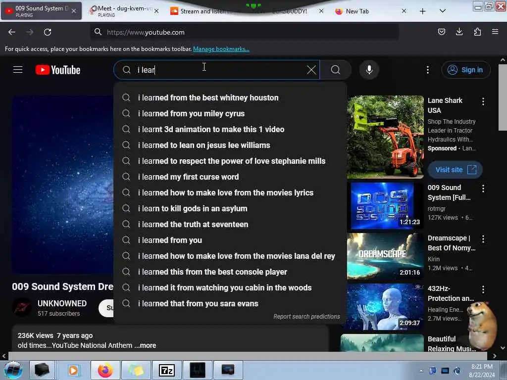The image size is (507, 380).
Task: Open options for 009 Sound System Full video
Action: click(483, 189)
